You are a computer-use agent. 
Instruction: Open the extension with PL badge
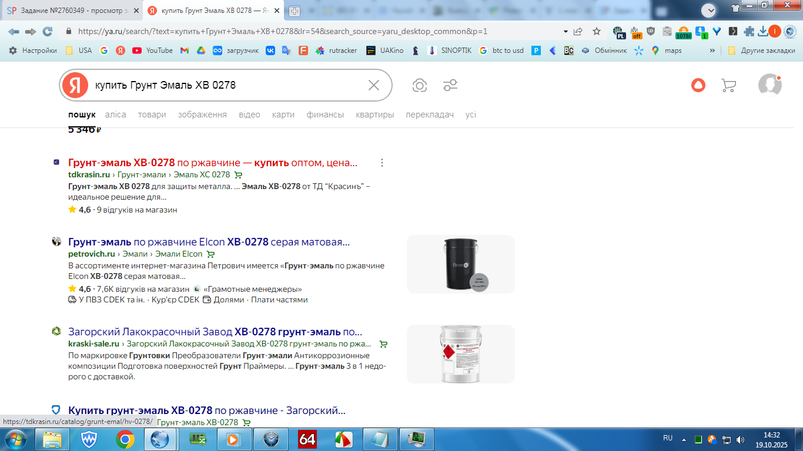pos(618,32)
